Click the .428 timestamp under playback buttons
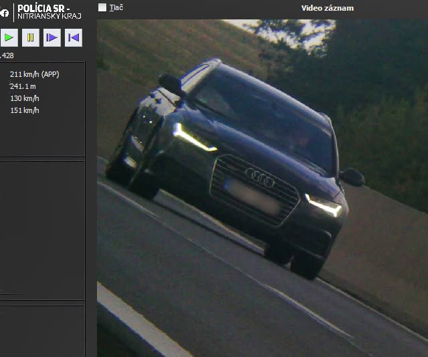The image size is (428, 357). (7, 55)
